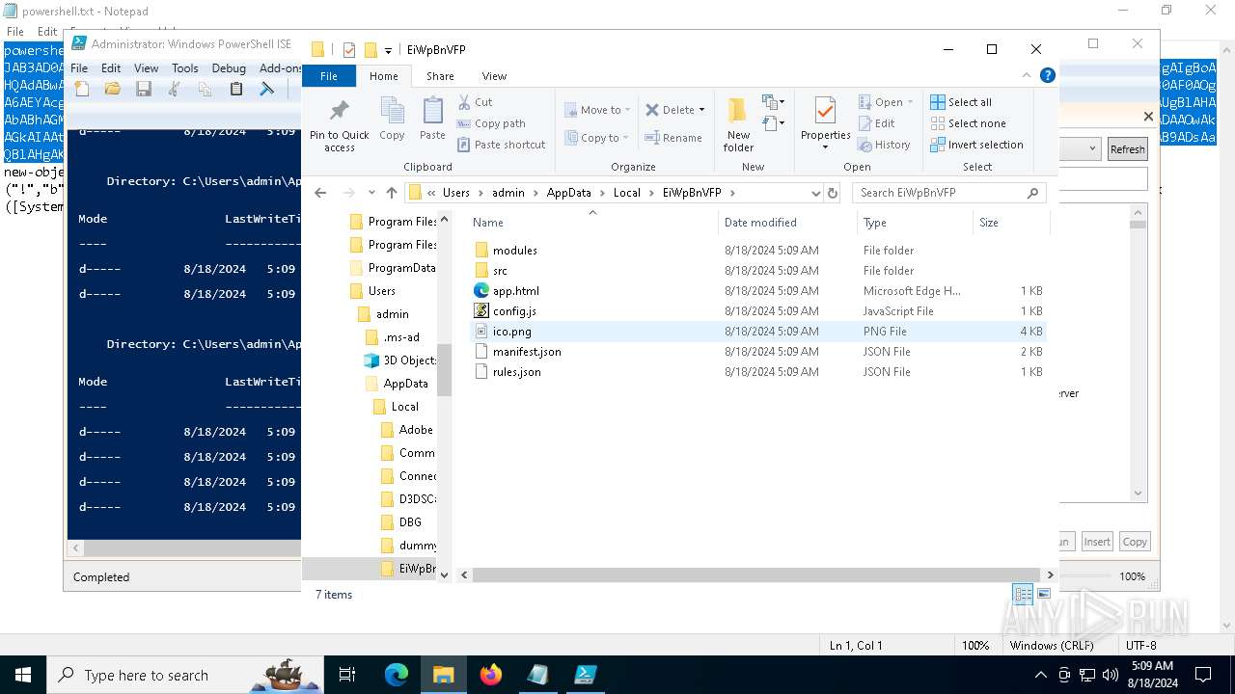Viewport: 1235px width, 694px height.
Task: Click History in Open group
Action: point(884,145)
